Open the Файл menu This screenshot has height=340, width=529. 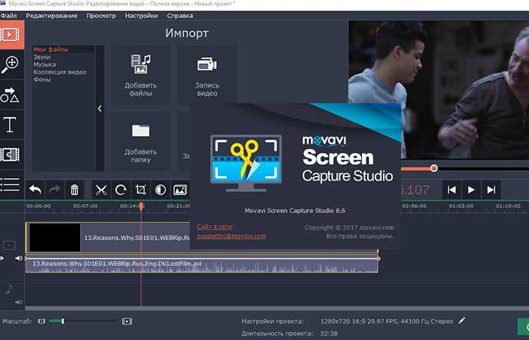pos(9,16)
